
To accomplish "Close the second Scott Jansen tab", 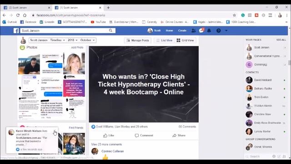I will click(100, 8).
